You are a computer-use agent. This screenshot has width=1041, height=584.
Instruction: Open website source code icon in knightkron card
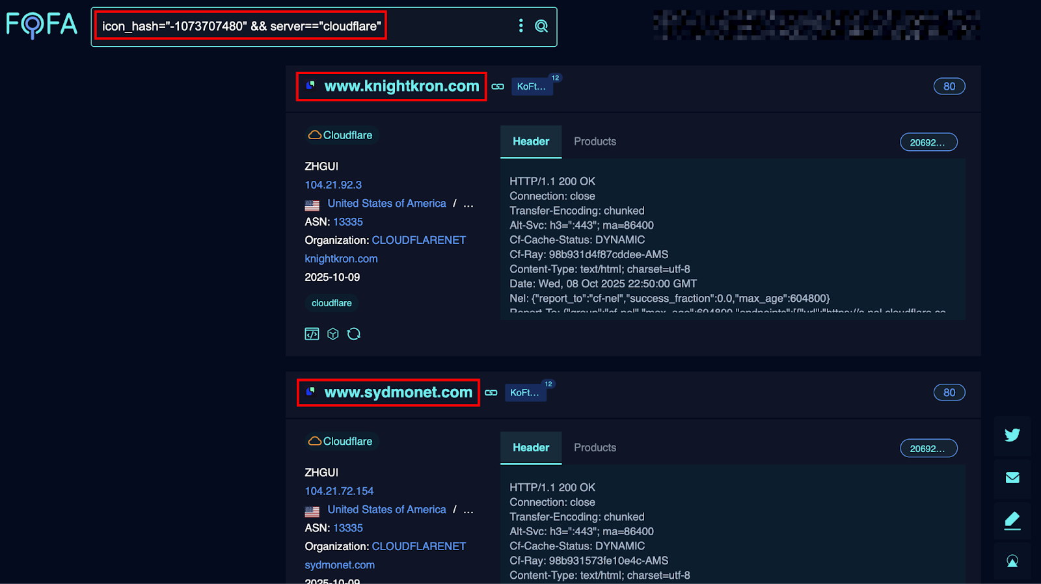click(312, 334)
